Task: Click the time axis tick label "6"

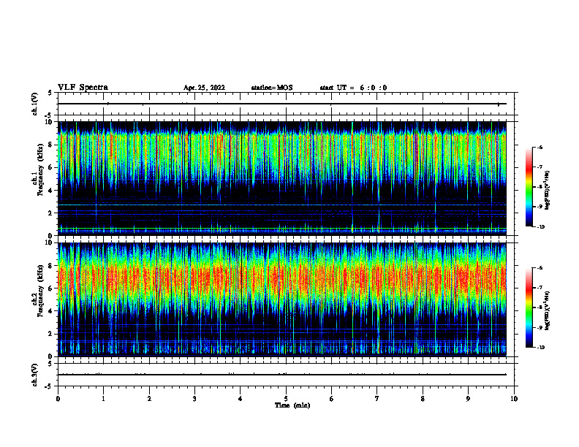Action: [332, 399]
